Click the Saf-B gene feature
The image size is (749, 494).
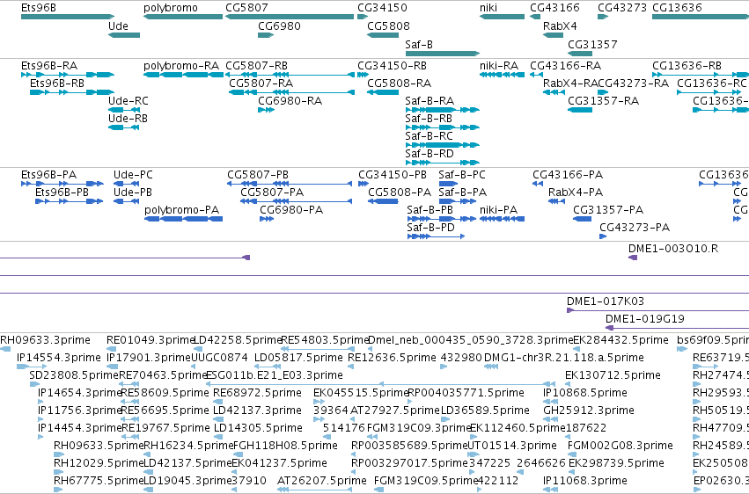point(443,54)
